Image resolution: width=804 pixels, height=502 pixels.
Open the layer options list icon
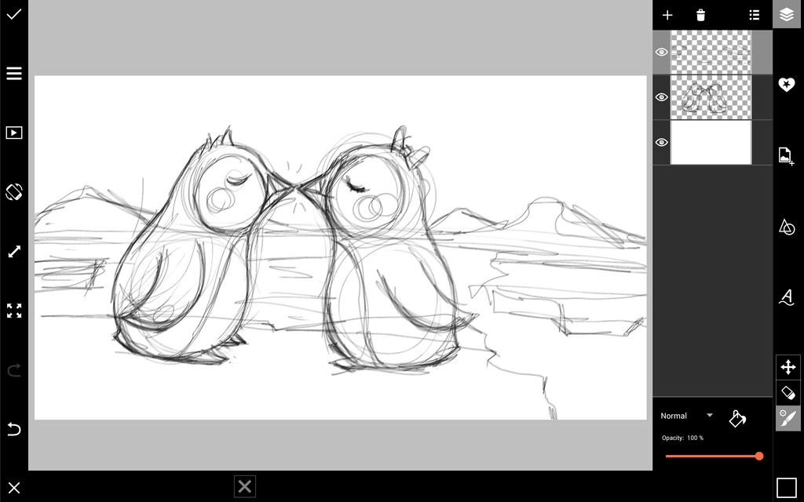coord(754,15)
